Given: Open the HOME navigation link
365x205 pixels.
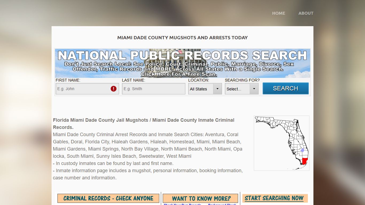Looking at the screenshot, I should click(x=278, y=13).
